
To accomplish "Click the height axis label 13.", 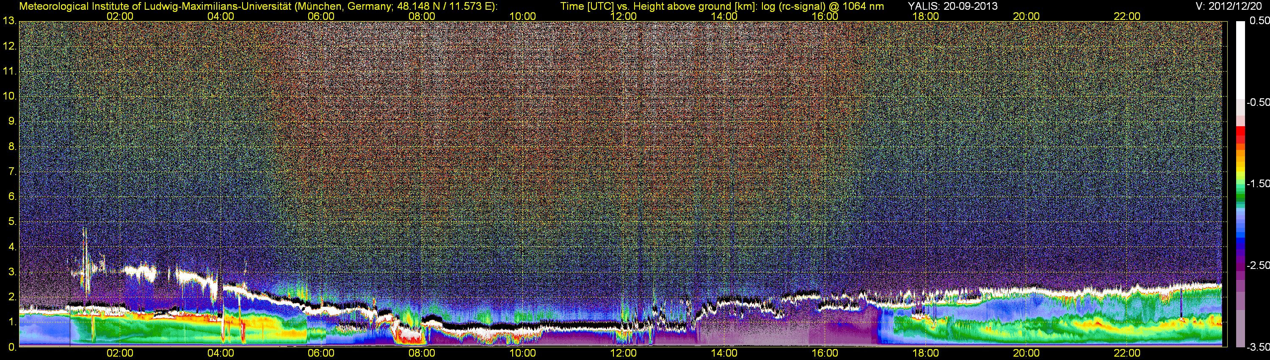I will tap(9, 21).
